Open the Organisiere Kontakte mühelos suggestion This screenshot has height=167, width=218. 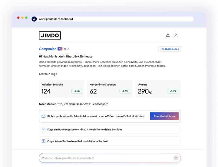click(x=110, y=141)
